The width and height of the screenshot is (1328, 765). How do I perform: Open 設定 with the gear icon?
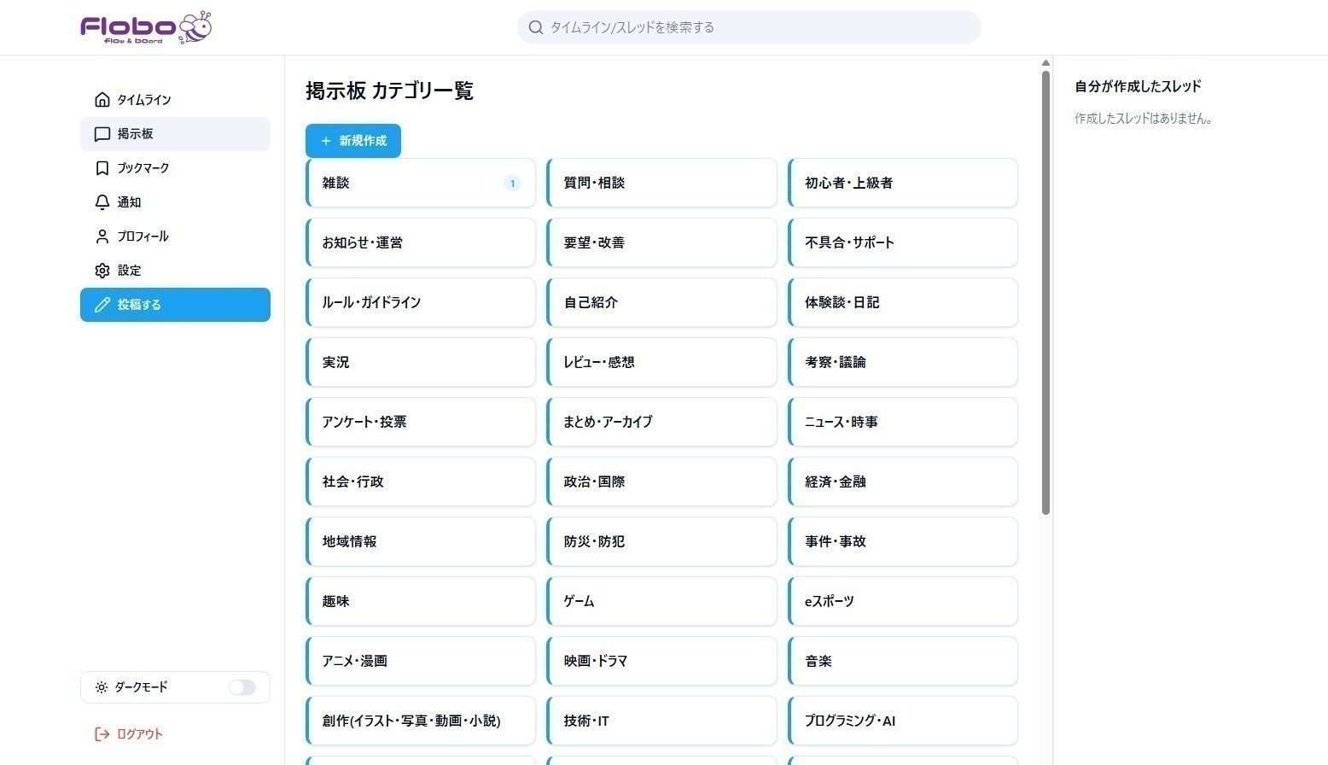(102, 270)
